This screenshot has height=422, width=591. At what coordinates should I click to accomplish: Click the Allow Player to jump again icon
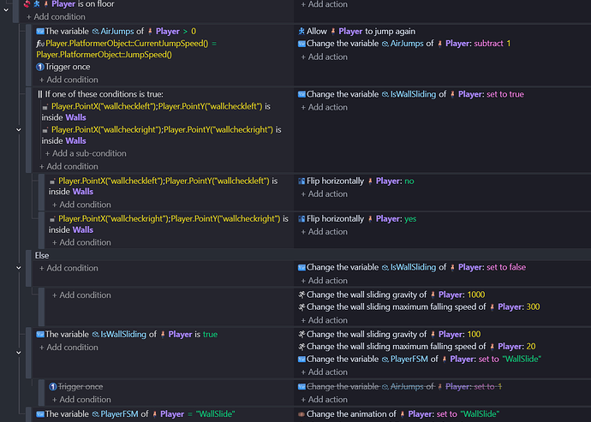tap(301, 32)
